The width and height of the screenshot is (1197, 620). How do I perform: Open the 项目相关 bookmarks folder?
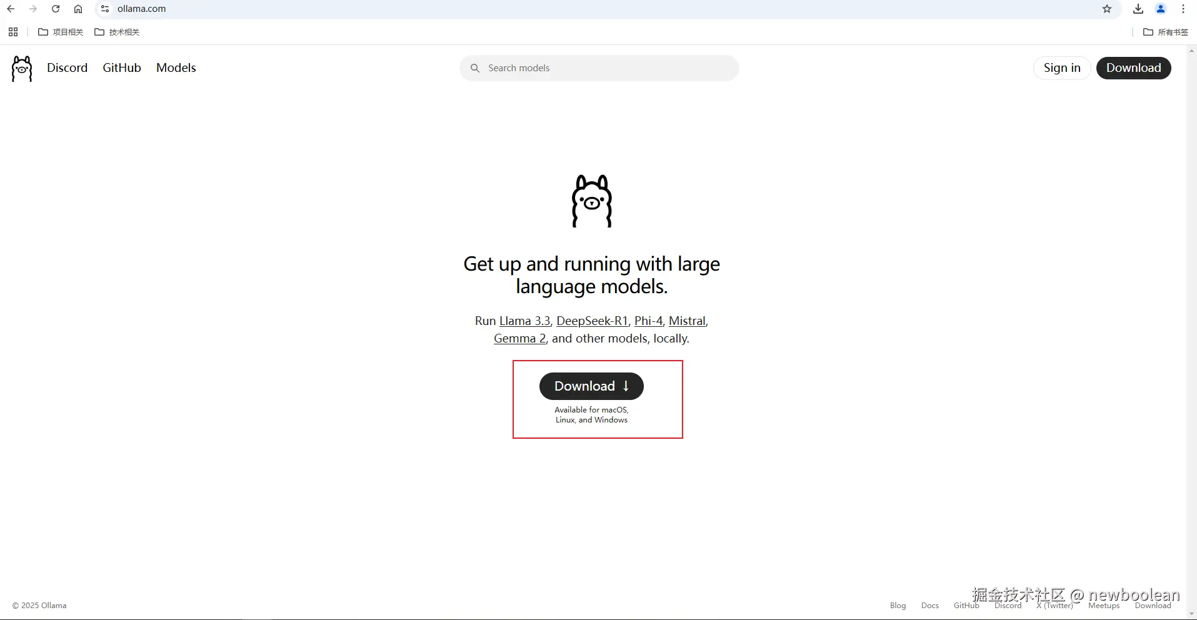tap(61, 32)
